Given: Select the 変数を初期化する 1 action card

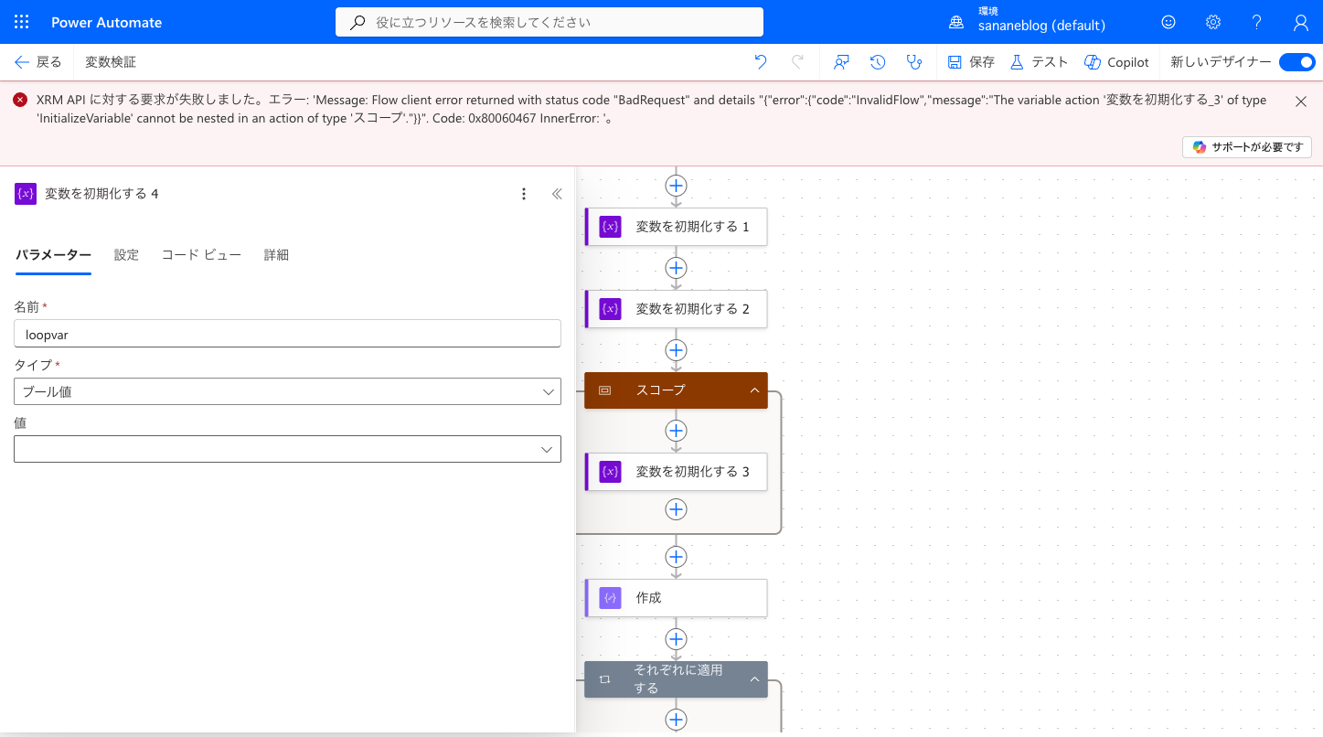Looking at the screenshot, I should coord(676,227).
